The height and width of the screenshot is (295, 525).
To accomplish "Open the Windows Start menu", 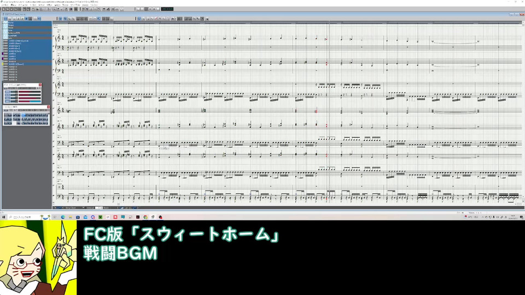I will pyautogui.click(x=4, y=217).
